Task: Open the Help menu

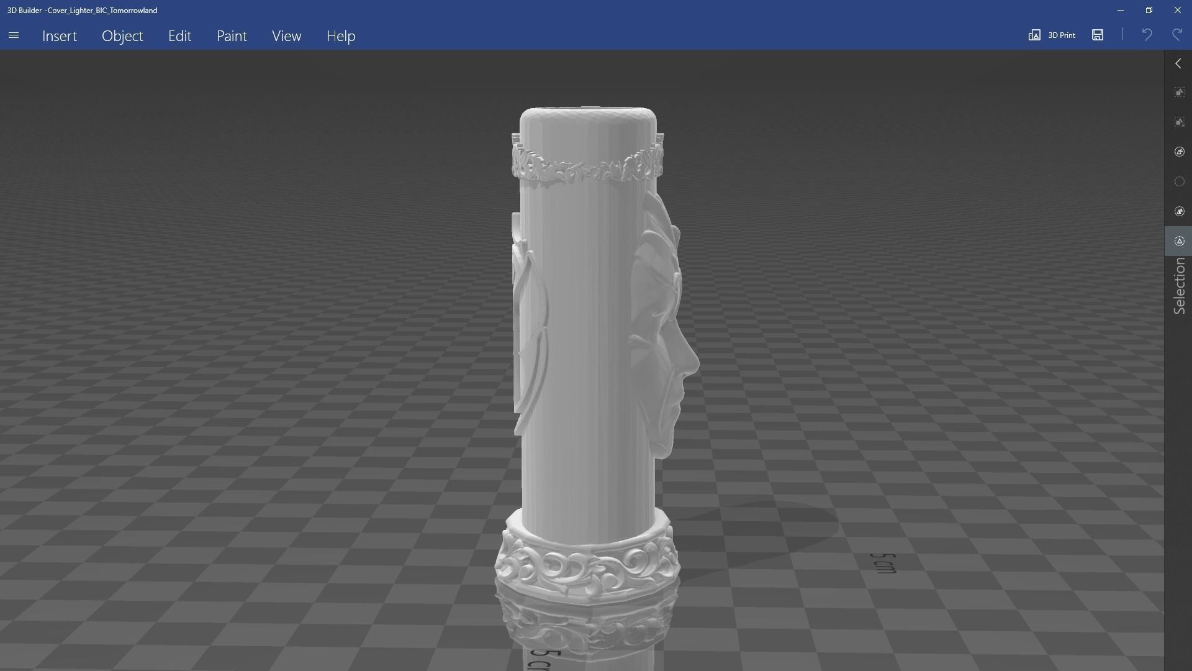Action: (341, 36)
